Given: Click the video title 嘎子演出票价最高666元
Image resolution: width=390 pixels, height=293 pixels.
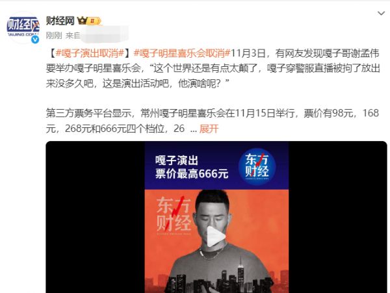Looking at the screenshot, I should point(192,167).
